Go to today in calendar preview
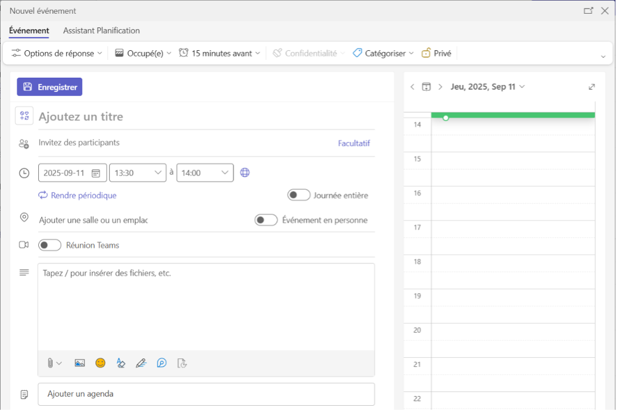Screen dimensions: 618x412 click(426, 87)
